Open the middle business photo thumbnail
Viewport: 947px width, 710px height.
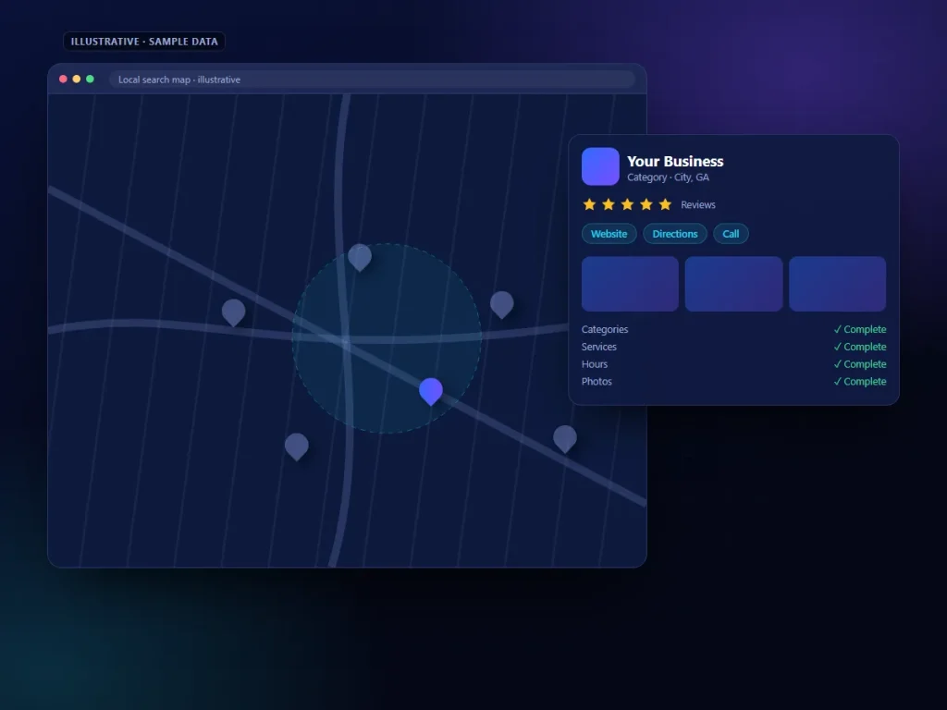click(x=733, y=284)
